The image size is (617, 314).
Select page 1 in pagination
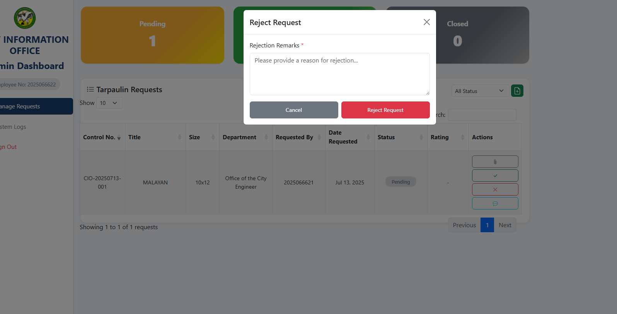click(x=487, y=225)
